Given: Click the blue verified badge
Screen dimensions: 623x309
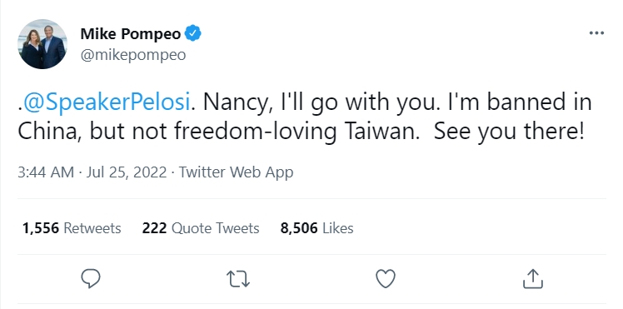Looking at the screenshot, I should tap(192, 34).
